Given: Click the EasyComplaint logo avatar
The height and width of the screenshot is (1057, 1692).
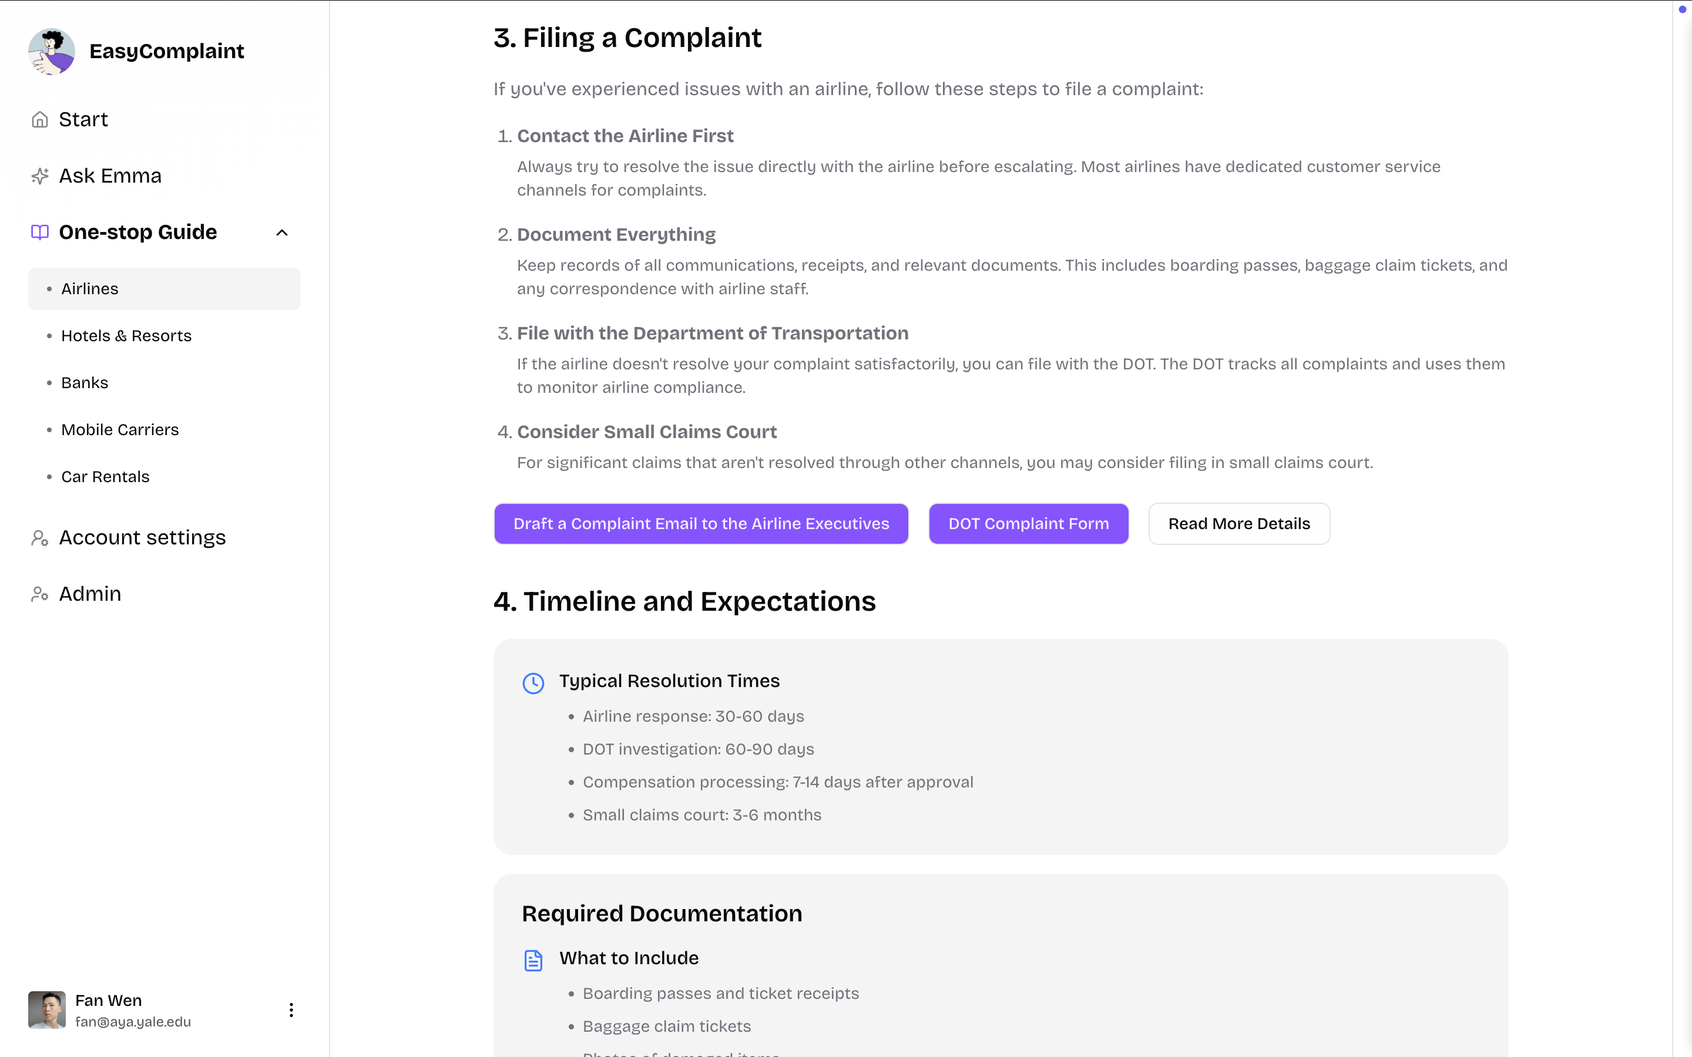Looking at the screenshot, I should click(51, 52).
